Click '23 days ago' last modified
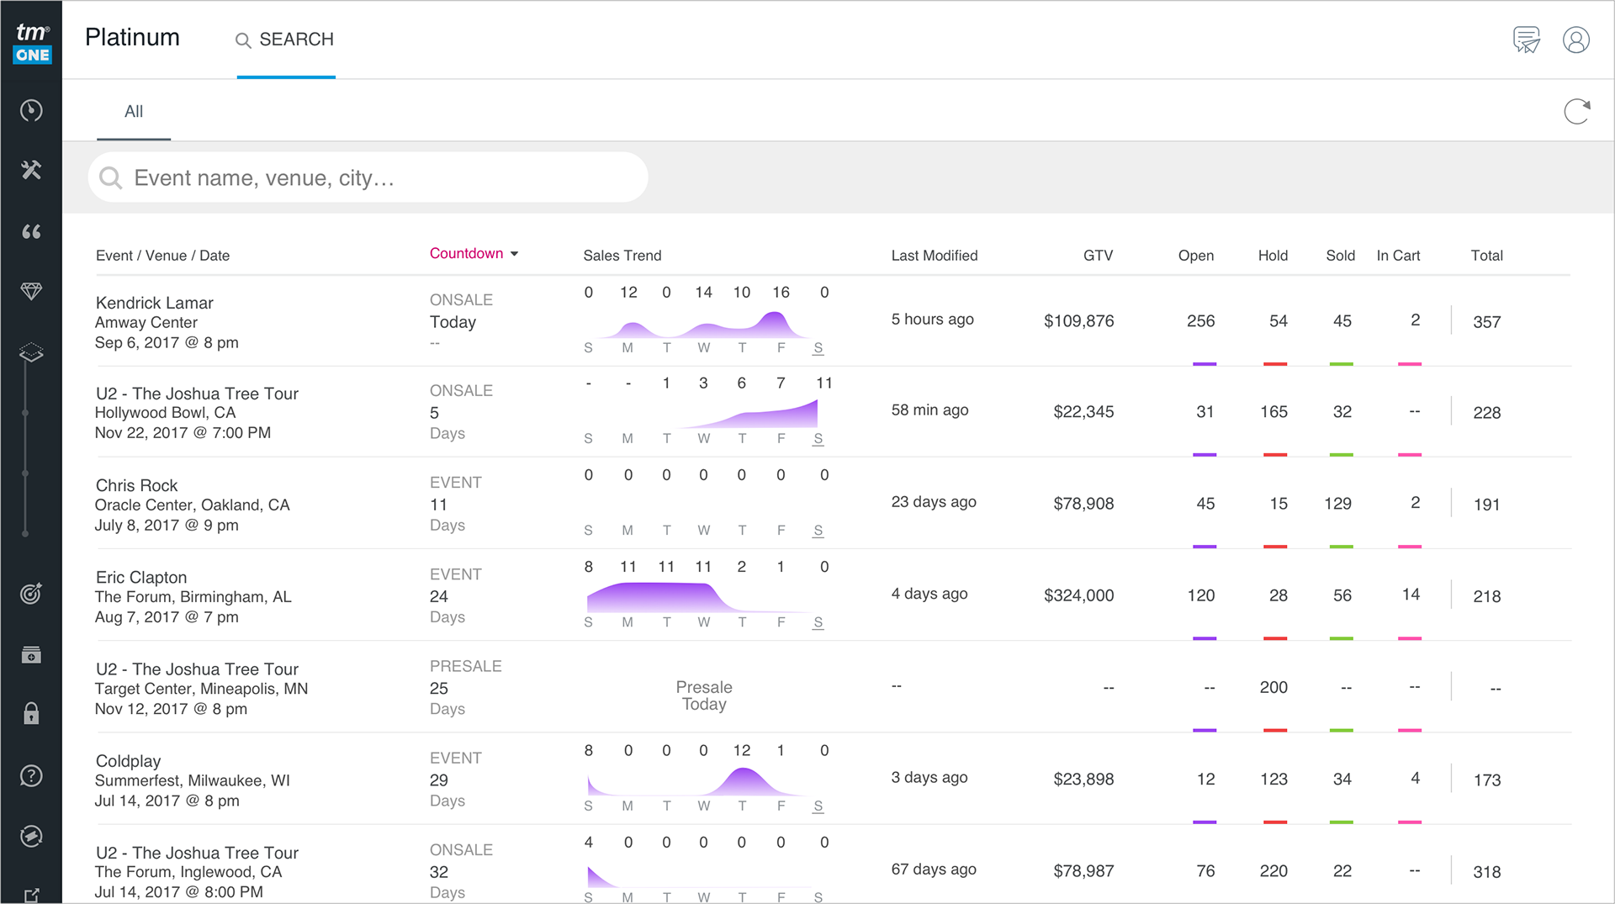The width and height of the screenshot is (1615, 904). click(x=934, y=501)
